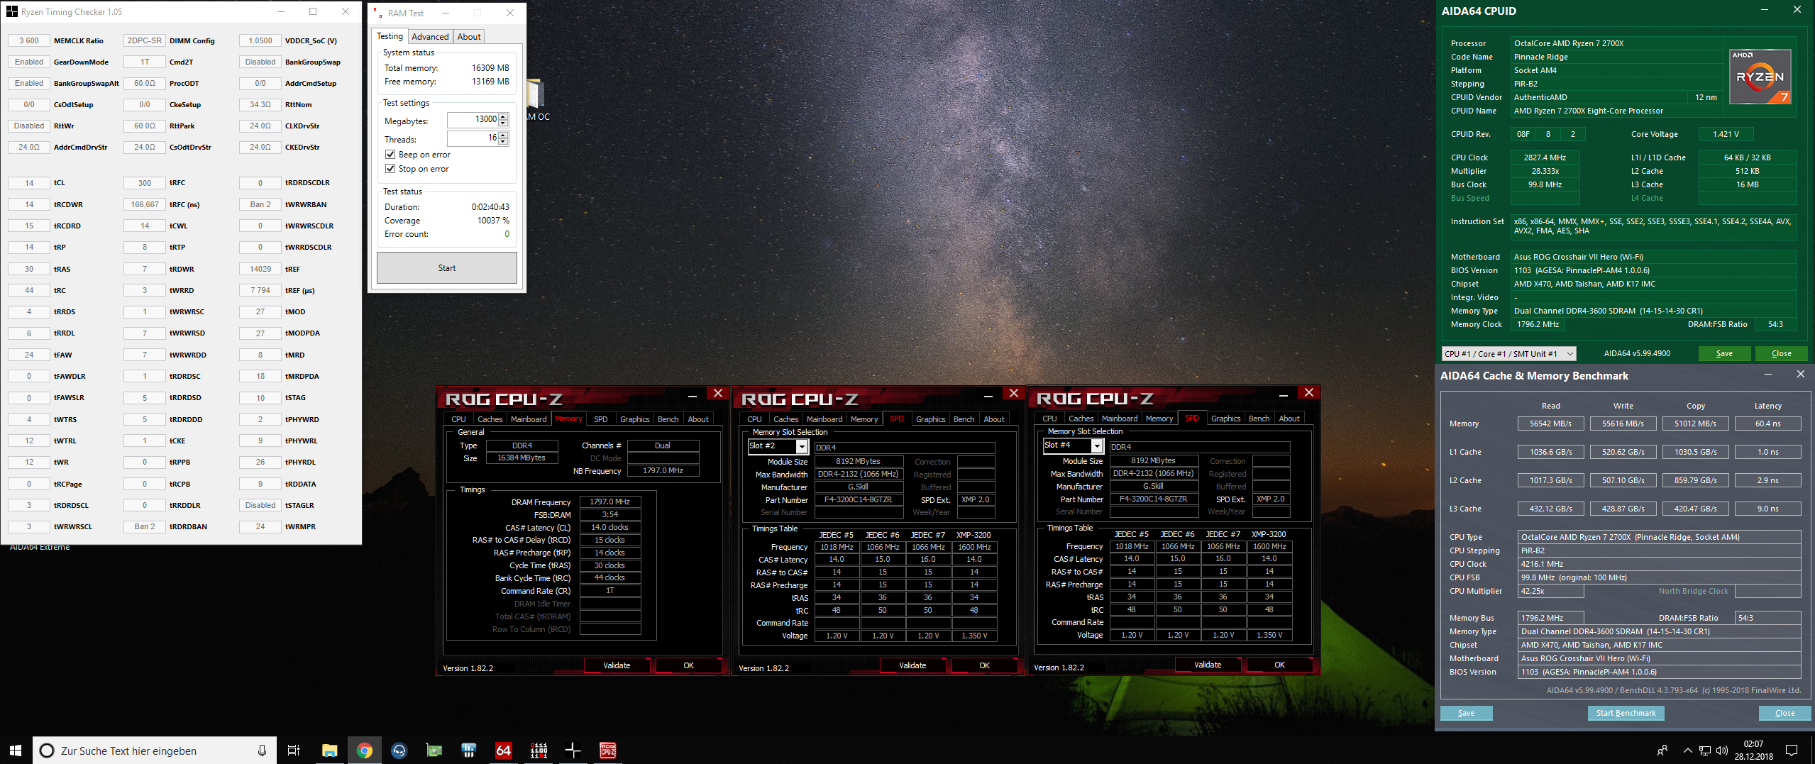1815x764 pixels.
Task: Click Save in the AIDA64 CPUID window
Action: pos(1724,354)
